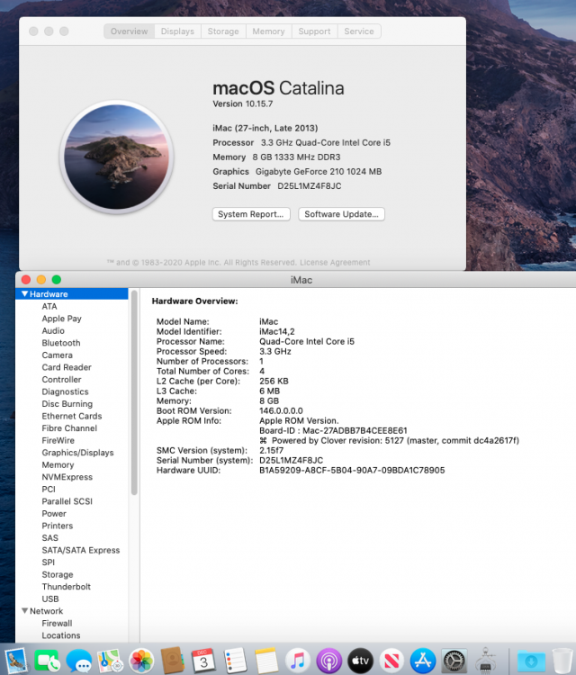Open System Preferences from the Dock

point(454,661)
